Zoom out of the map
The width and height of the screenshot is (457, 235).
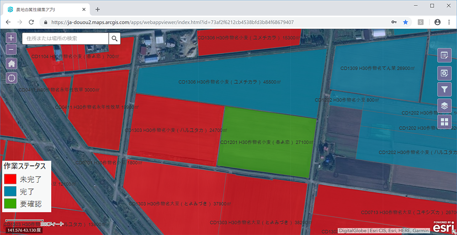point(11,49)
